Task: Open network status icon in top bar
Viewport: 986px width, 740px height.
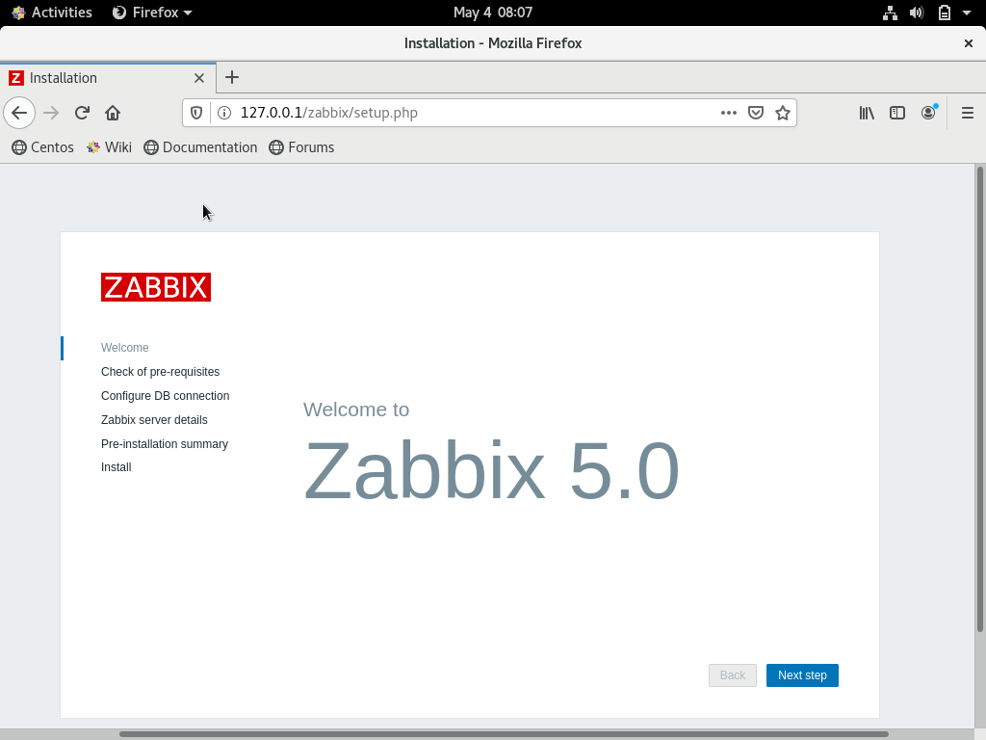Action: [890, 13]
